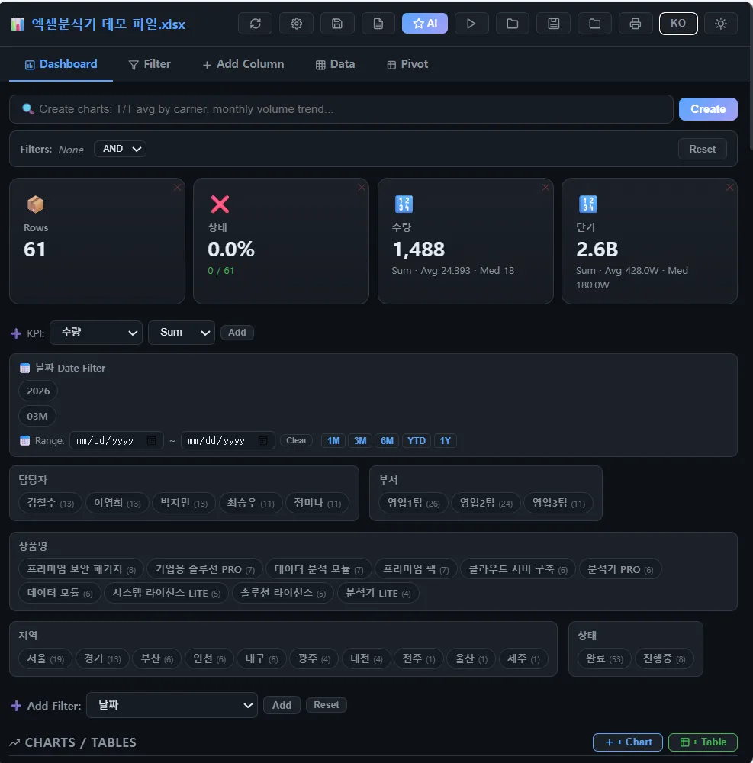Click the refresh icon in the top toolbar

coord(255,24)
